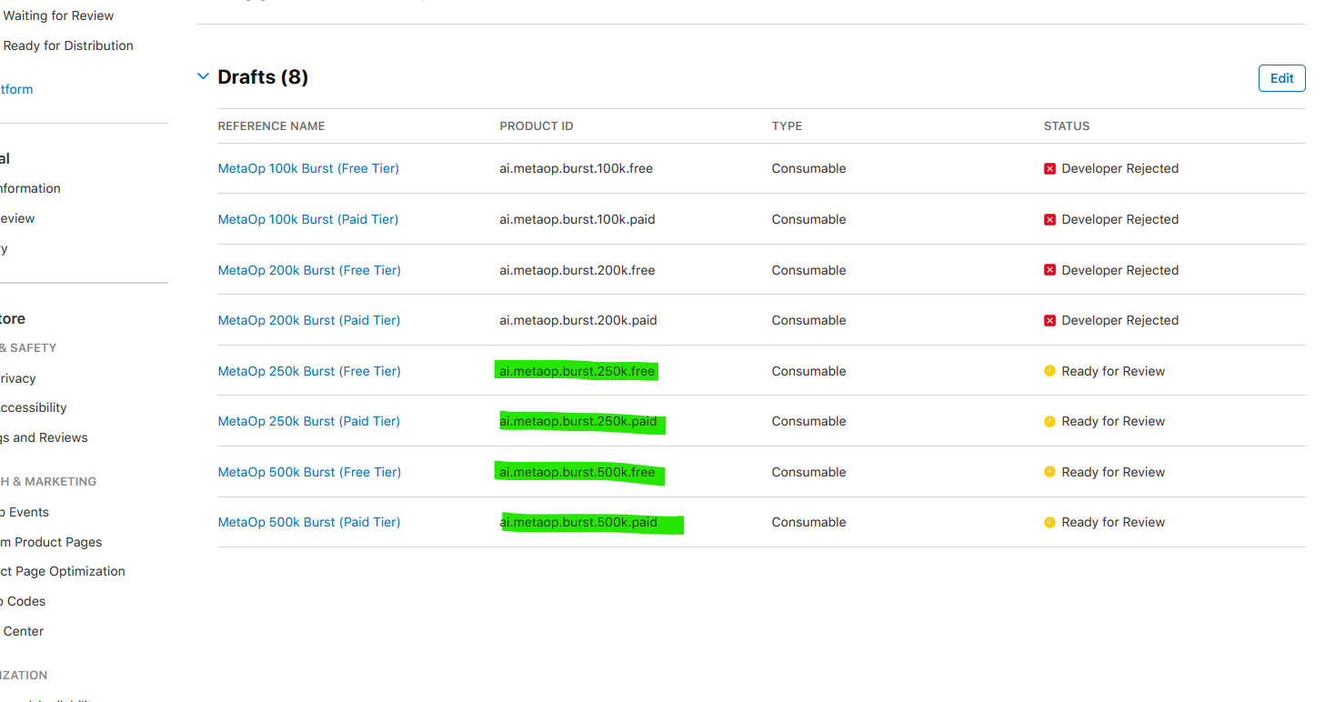The height and width of the screenshot is (702, 1325).
Task: Click the yellow review icon for 500k.free
Action: [x=1049, y=472]
